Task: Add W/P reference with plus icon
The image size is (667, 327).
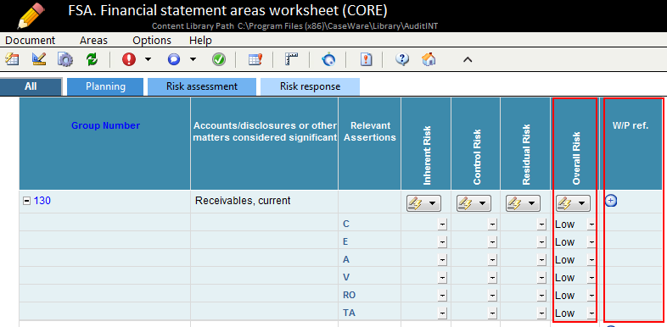Action: 611,201
